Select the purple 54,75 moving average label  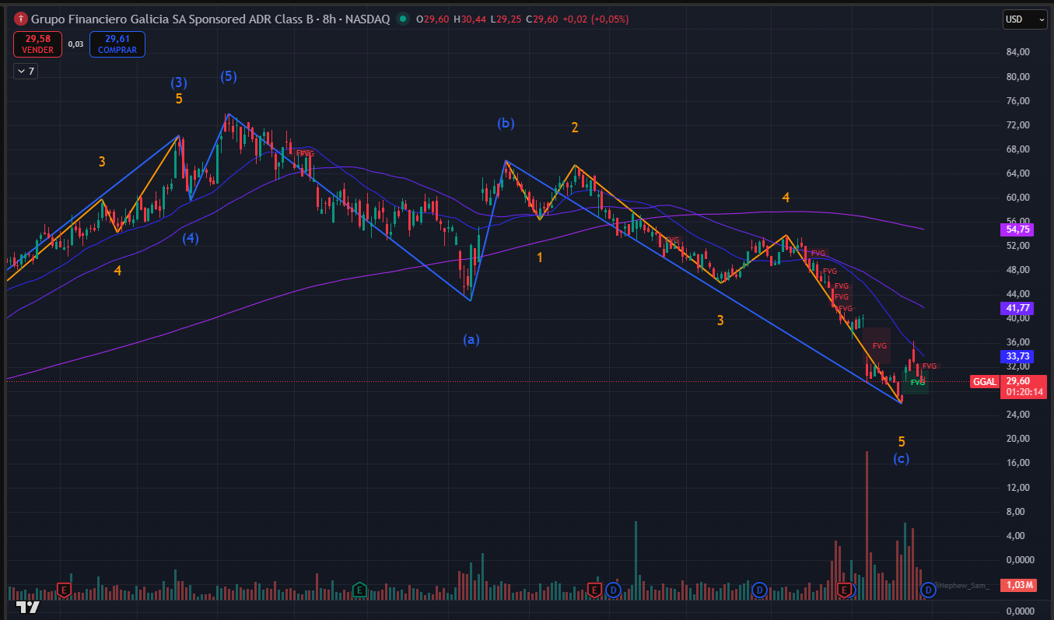1018,230
